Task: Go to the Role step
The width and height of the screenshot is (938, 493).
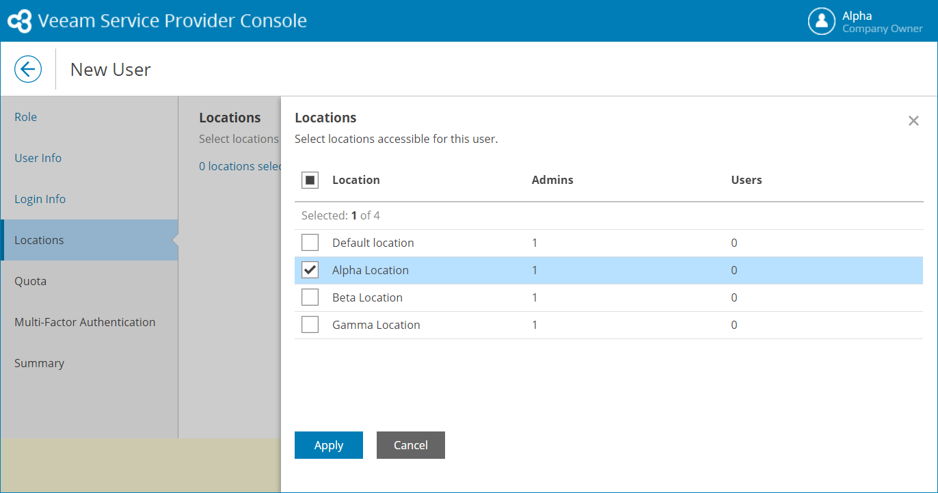Action: (26, 117)
